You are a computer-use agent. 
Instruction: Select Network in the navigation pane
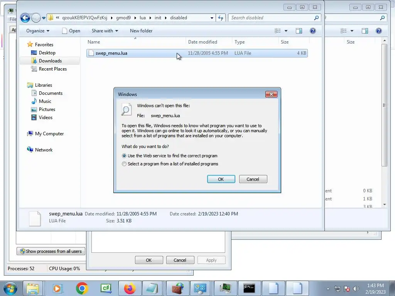click(x=44, y=150)
